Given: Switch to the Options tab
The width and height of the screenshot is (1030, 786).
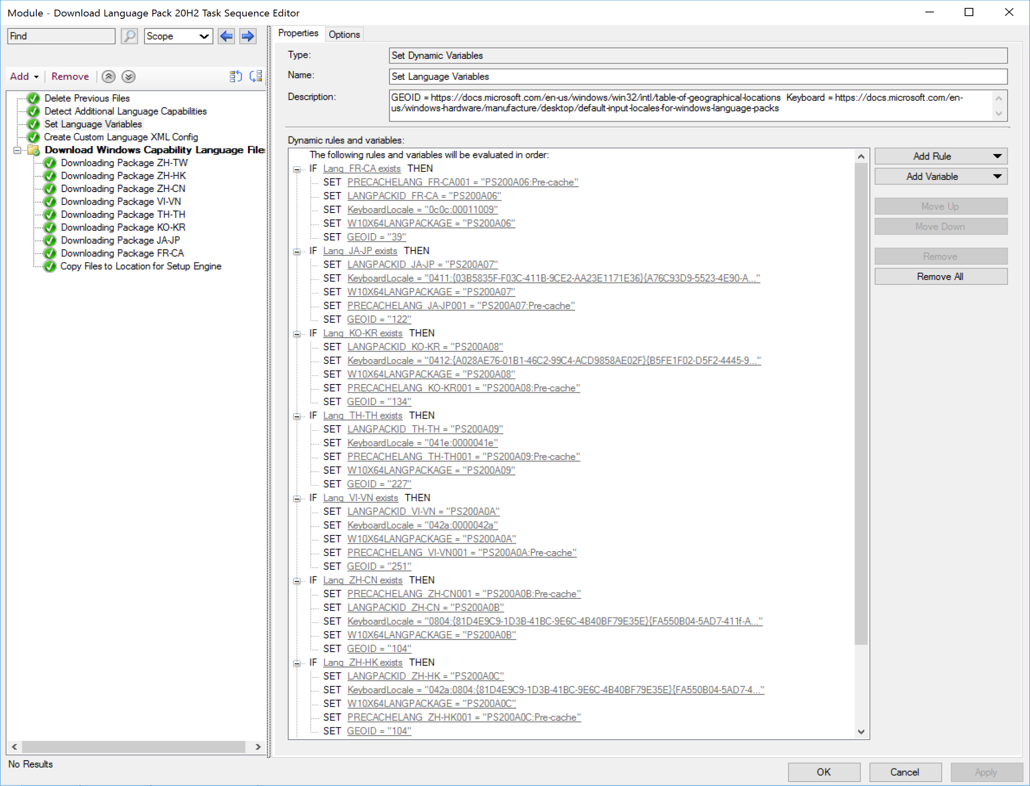Looking at the screenshot, I should tap(344, 34).
